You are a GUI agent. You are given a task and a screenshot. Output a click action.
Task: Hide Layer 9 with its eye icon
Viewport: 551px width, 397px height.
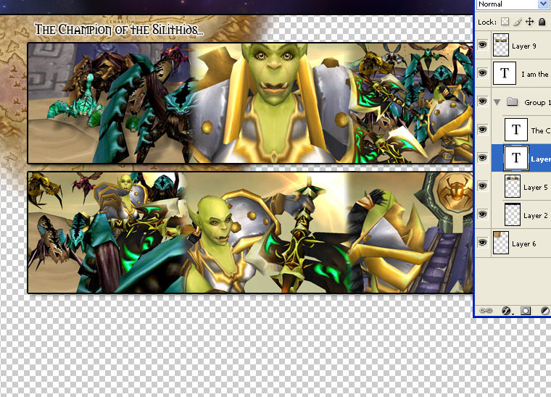(483, 45)
